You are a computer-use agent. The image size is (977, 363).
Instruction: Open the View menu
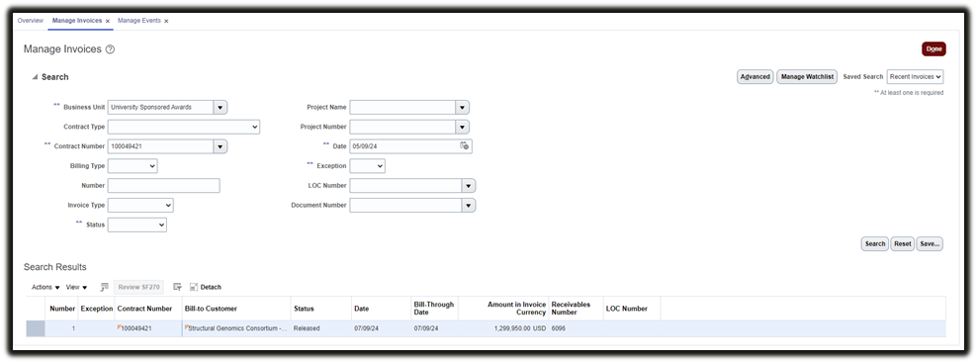pos(77,287)
